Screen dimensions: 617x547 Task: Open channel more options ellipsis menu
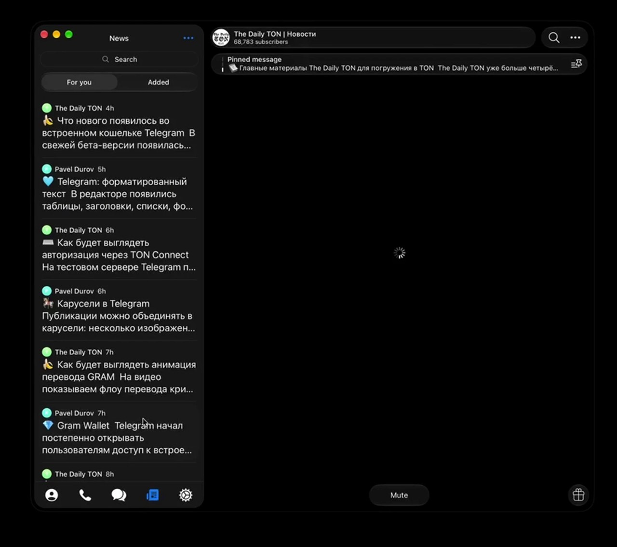[576, 38]
